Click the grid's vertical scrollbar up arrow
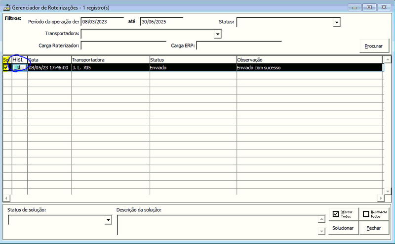 tap(388, 60)
